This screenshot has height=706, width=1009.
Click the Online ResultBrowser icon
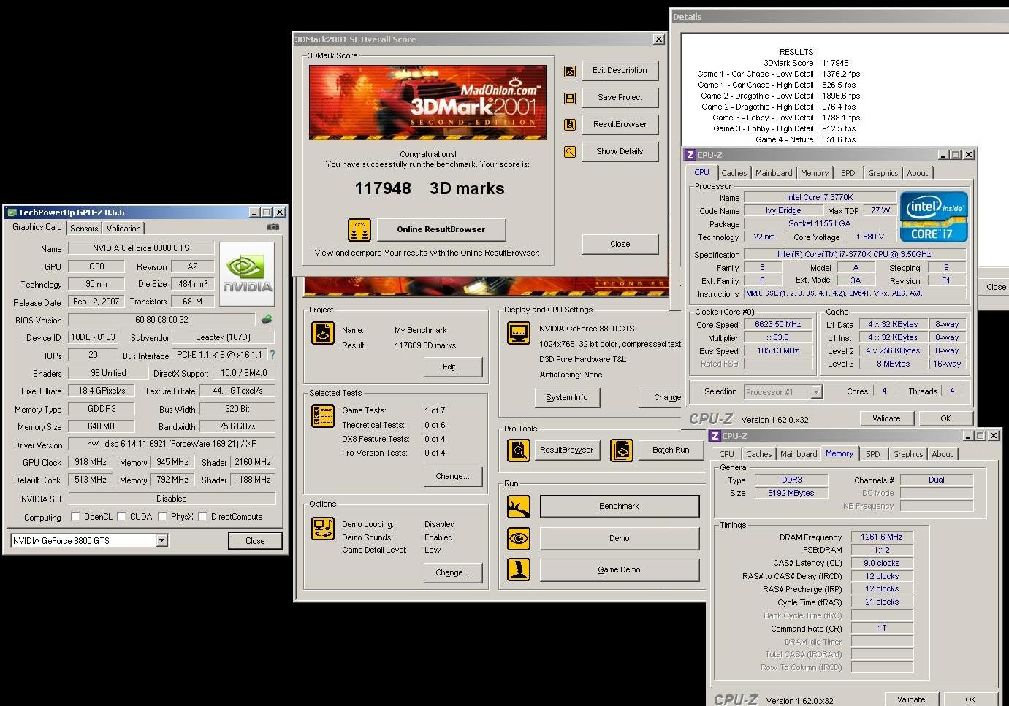[359, 230]
